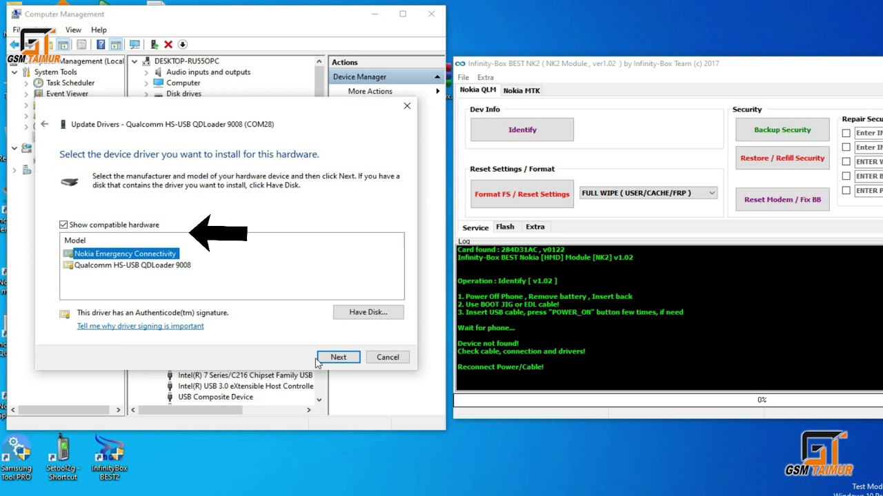This screenshot has width=883, height=496.
Task: Expand the Computer device category
Action: 146,83
